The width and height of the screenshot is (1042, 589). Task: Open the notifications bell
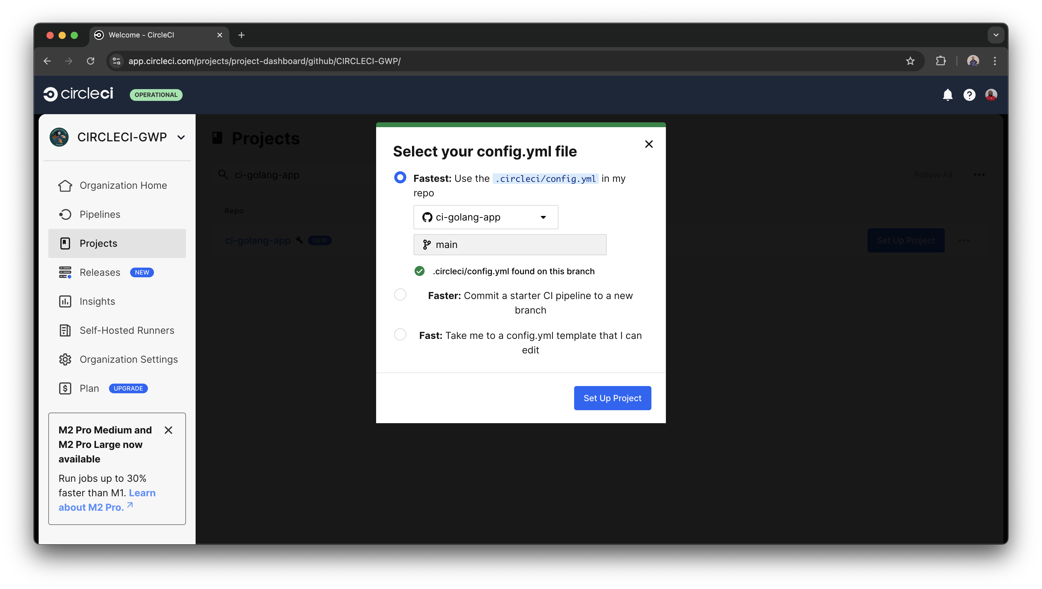pyautogui.click(x=947, y=95)
